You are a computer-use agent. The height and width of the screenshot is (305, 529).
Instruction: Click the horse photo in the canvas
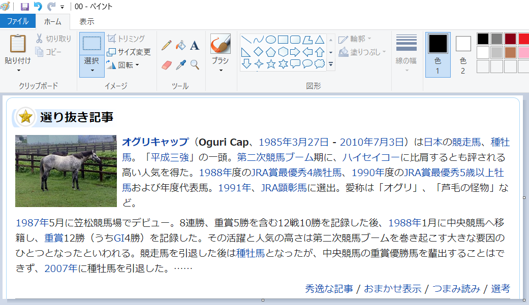pyautogui.click(x=66, y=171)
